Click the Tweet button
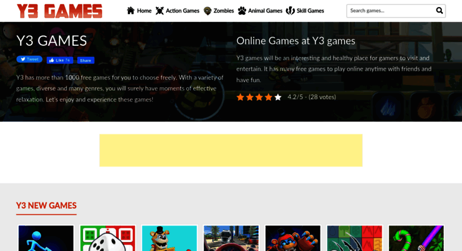 29,59
